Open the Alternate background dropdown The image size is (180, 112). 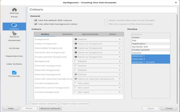point(98,66)
